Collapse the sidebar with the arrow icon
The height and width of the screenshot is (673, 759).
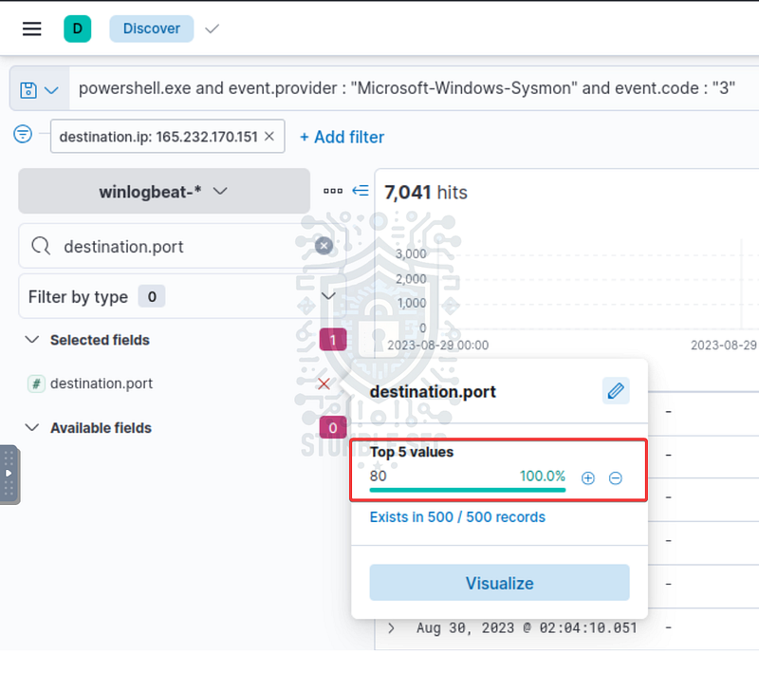361,191
